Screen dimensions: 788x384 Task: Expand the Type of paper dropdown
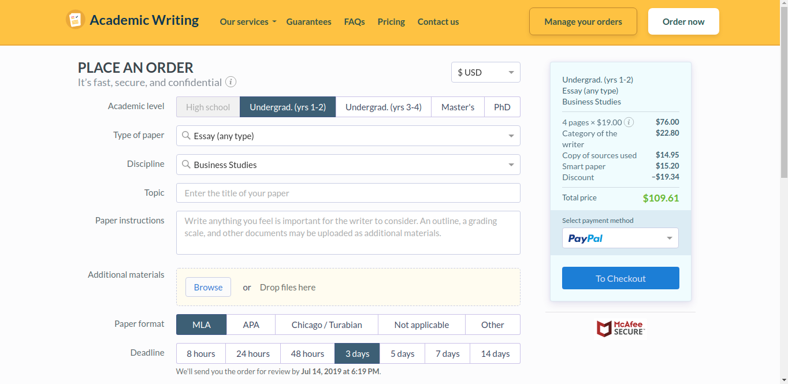click(x=511, y=135)
